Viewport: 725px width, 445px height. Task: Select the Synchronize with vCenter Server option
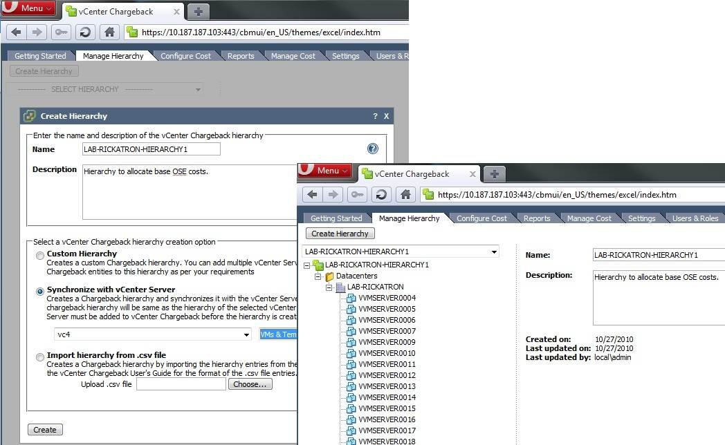40,292
